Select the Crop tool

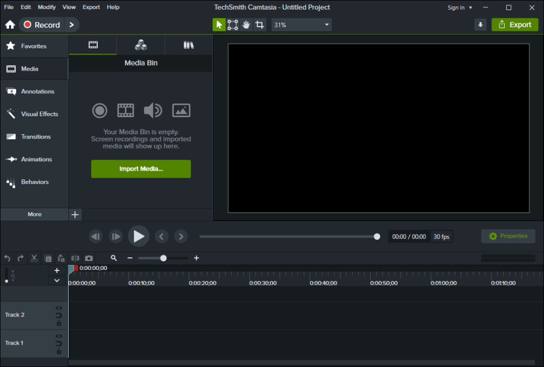pyautogui.click(x=259, y=24)
